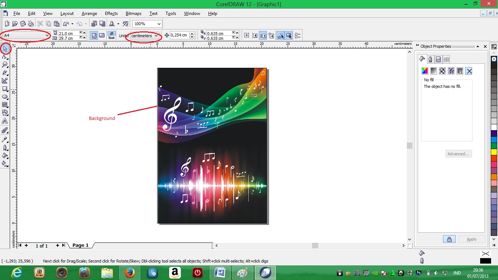498x280 pixels.
Task: Select the Interactive Blend tool
Action: [x=5, y=130]
